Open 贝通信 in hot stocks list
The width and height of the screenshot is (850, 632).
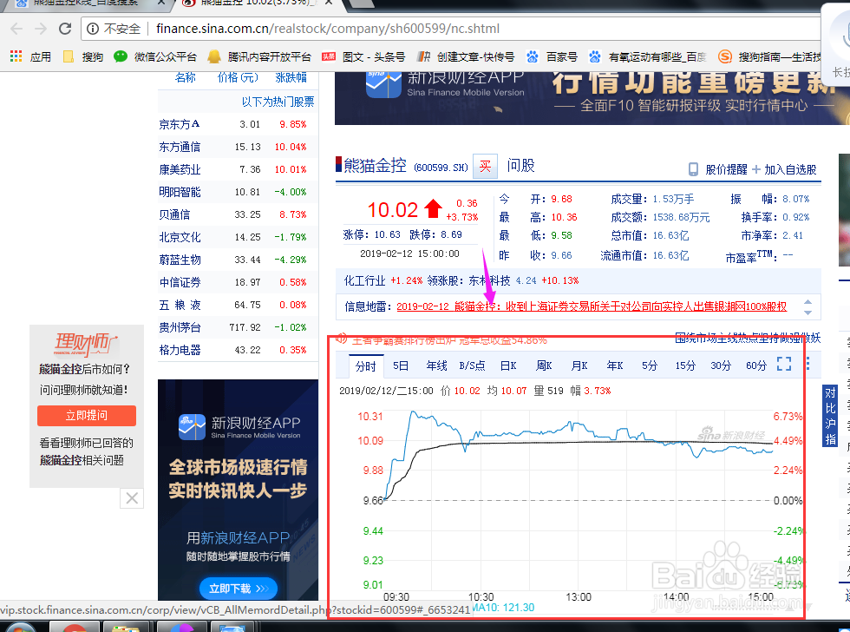(x=174, y=214)
